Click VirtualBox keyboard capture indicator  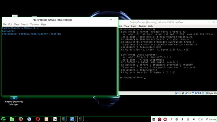(206, 93)
